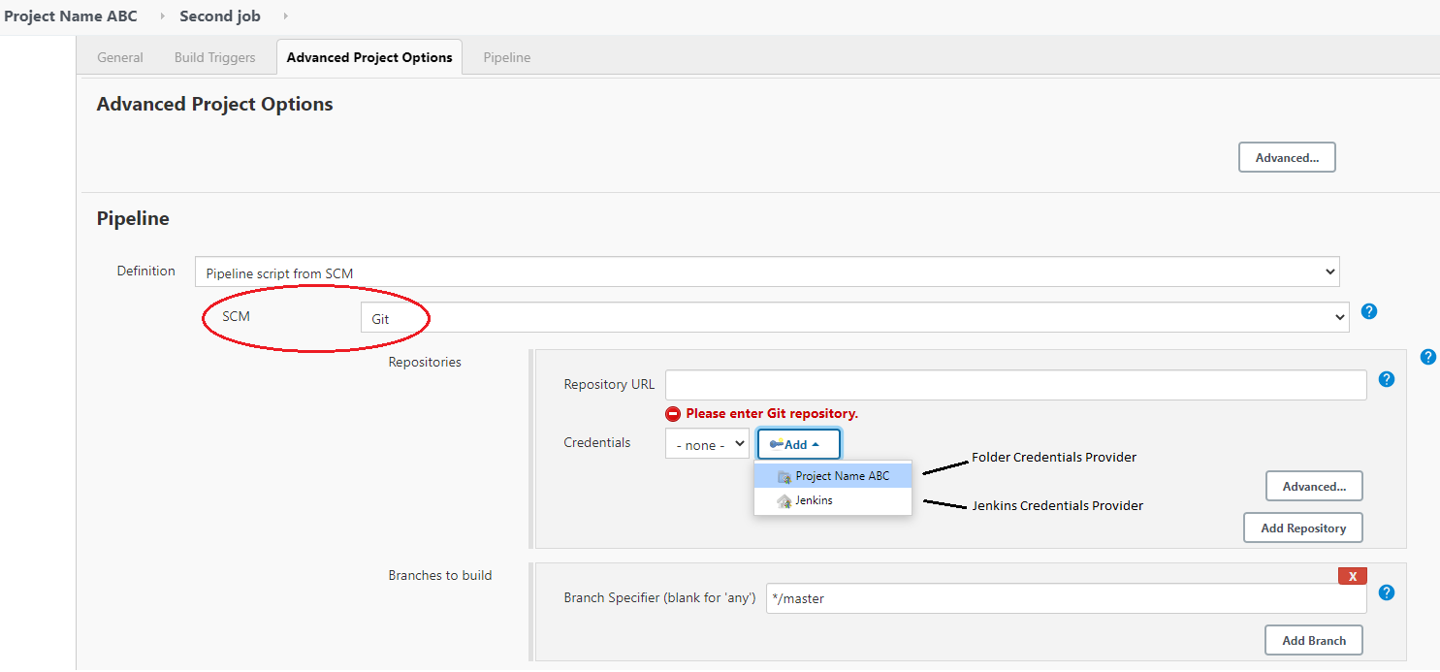The image size is (1440, 672).
Task: Switch to the Build Triggers tab
Action: [x=214, y=57]
